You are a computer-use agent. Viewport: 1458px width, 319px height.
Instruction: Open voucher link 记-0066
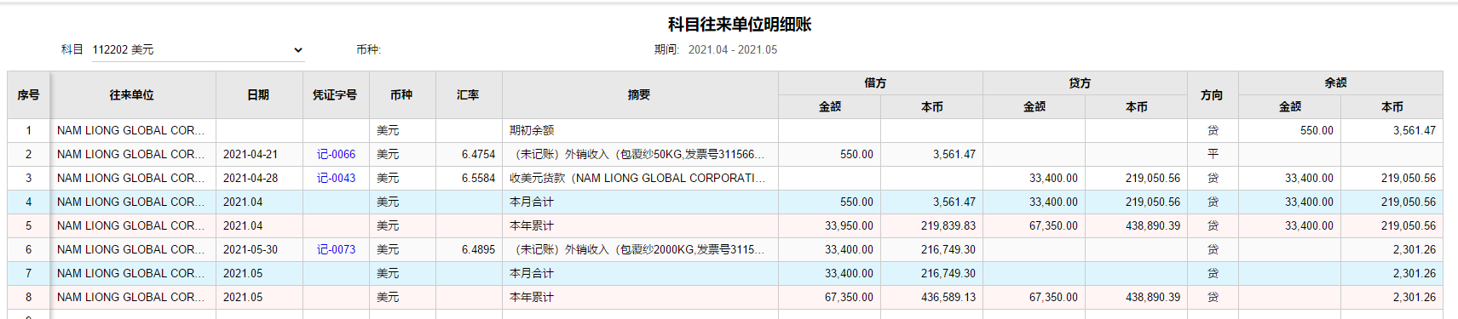[336, 154]
